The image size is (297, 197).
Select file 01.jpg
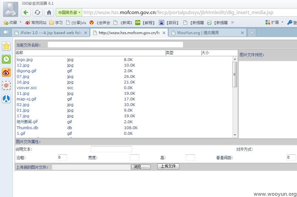click(23, 110)
